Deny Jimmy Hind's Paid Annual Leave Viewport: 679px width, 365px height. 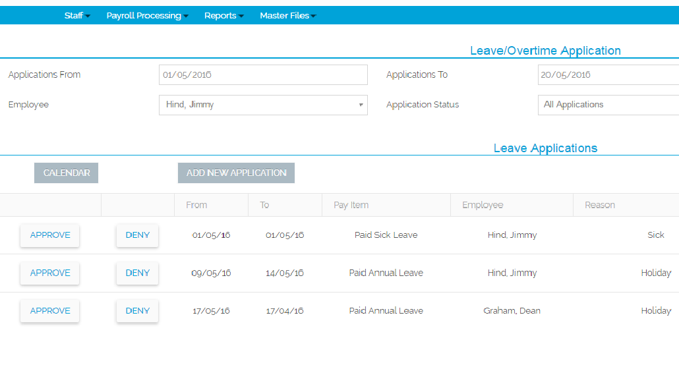137,273
